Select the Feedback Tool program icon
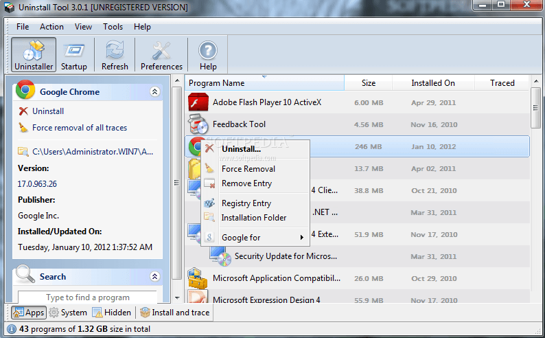Image resolution: width=545 pixels, height=338 pixels. click(x=198, y=124)
